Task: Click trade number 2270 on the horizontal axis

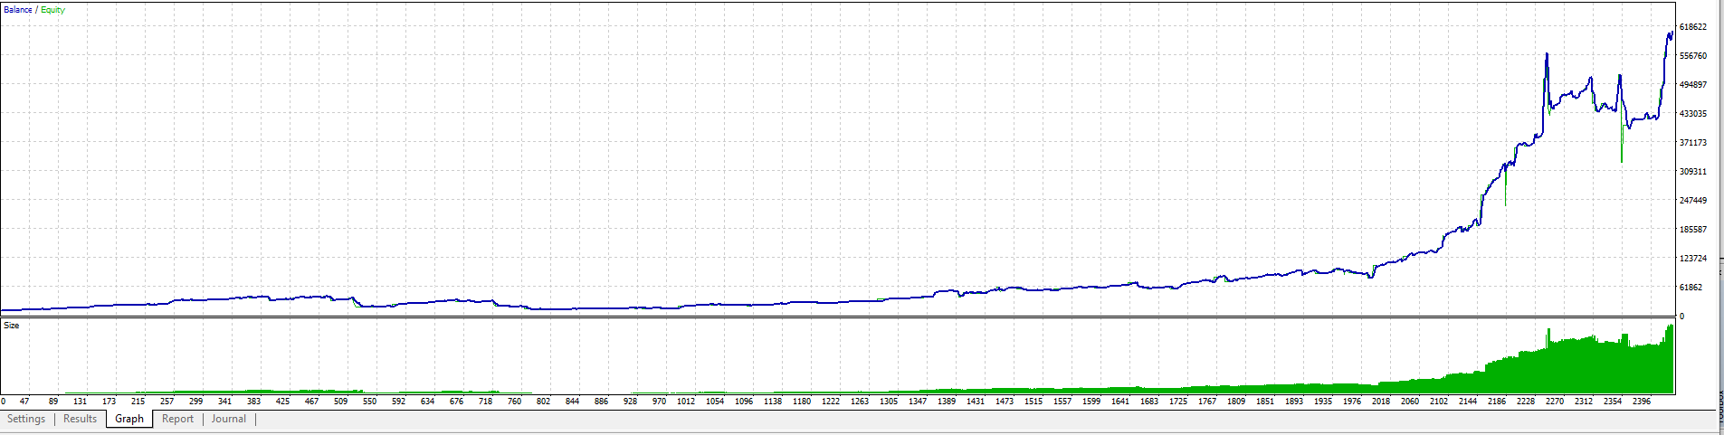Action: 1555,402
